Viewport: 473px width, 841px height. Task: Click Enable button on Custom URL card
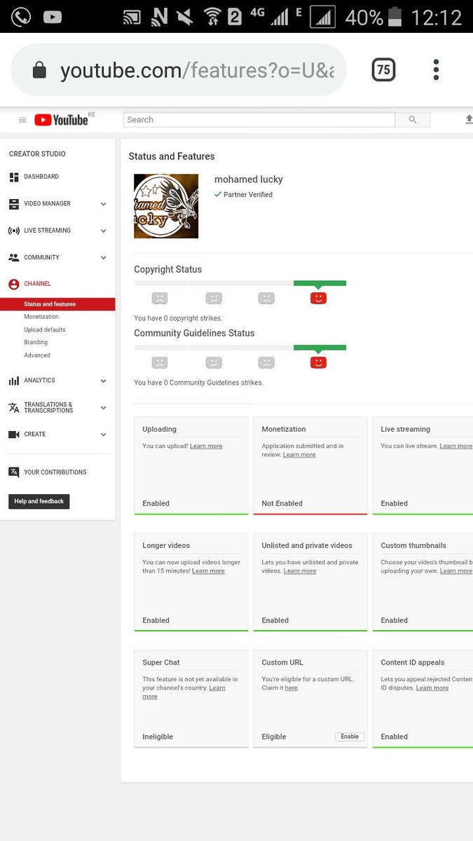click(x=350, y=737)
